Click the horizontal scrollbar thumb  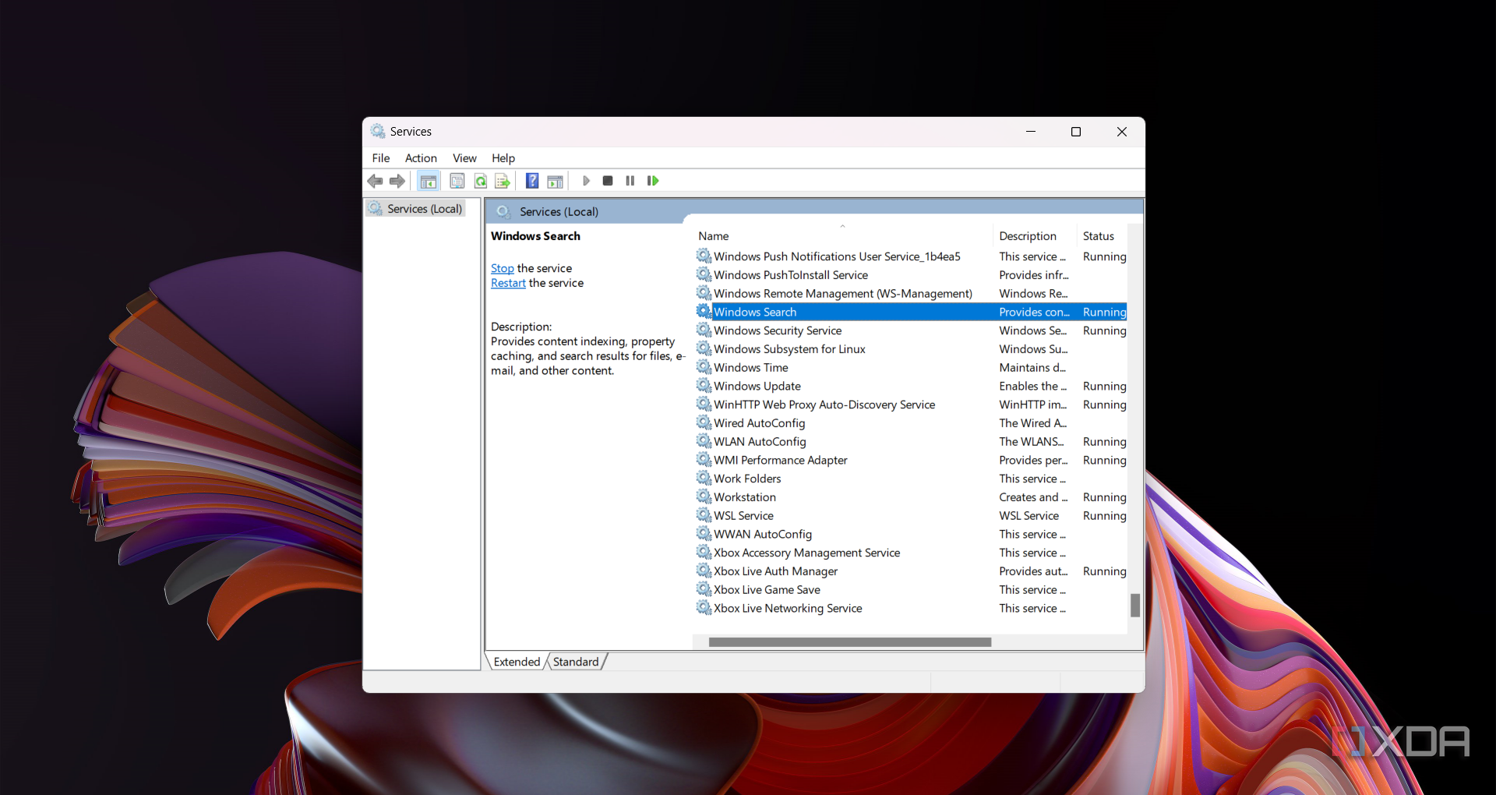[x=850, y=642]
